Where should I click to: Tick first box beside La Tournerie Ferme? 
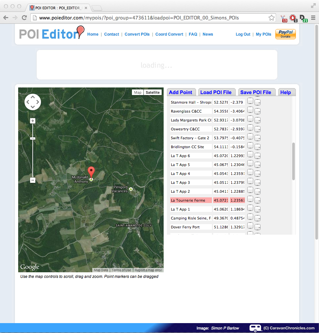point(250,199)
